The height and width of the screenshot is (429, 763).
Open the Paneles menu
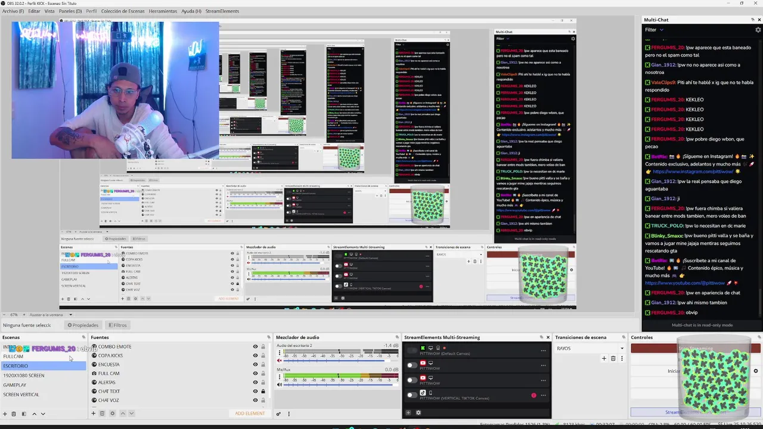(x=70, y=11)
